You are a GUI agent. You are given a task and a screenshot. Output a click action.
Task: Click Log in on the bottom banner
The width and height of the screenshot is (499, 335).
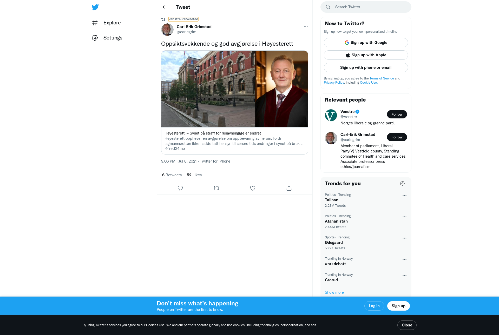[374, 306]
